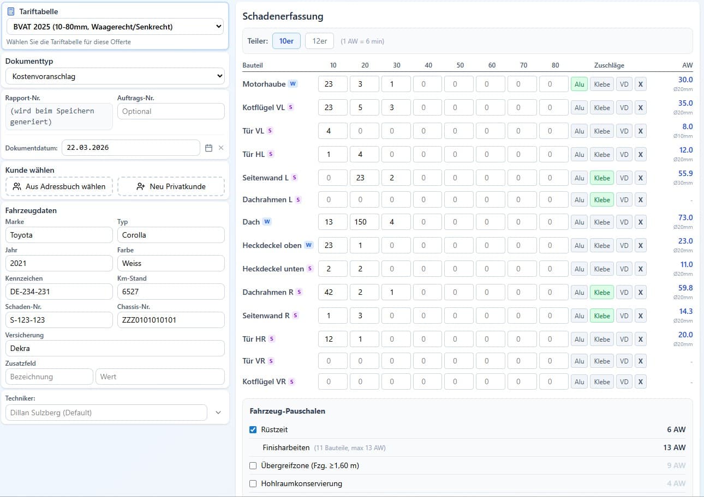Open the Dokumenttyp Kostenvoranschlag dropdown
704x497 pixels.
tap(115, 76)
